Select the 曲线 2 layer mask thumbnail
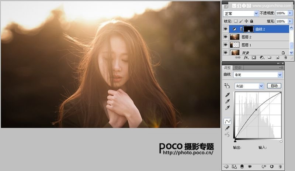 [x=248, y=29]
